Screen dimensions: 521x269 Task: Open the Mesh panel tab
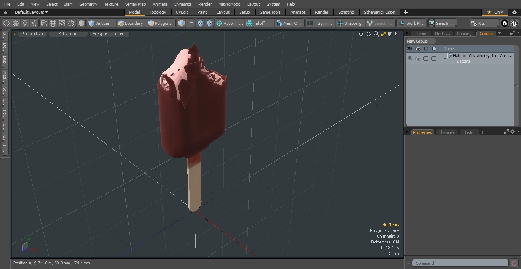[442, 34]
